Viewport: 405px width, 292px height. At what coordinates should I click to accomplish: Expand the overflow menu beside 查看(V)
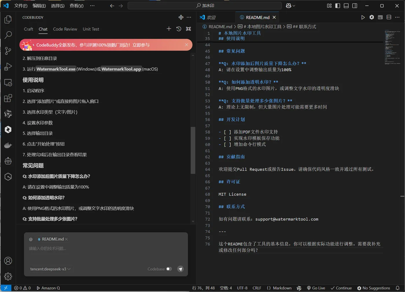92,5
